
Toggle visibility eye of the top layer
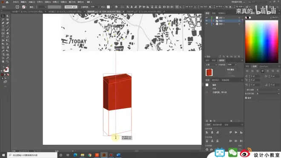[206, 18]
